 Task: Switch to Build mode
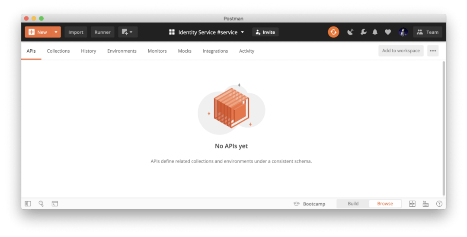pos(353,204)
